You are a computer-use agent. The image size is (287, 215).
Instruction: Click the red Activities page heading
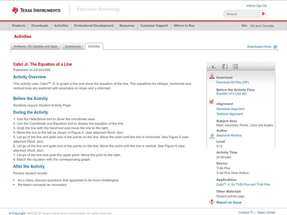[x=23, y=37]
